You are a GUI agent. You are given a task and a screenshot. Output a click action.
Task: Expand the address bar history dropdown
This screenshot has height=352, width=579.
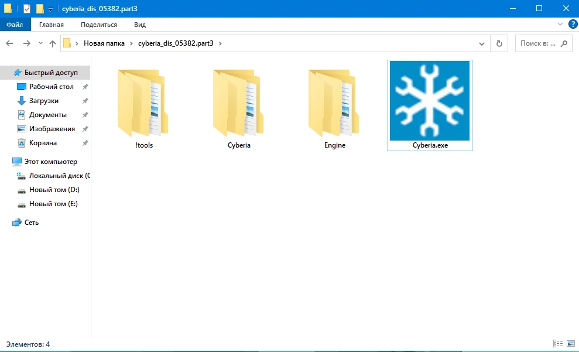(x=481, y=43)
